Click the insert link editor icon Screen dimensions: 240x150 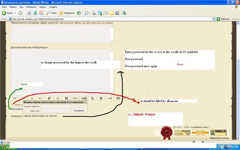(x=49, y=98)
